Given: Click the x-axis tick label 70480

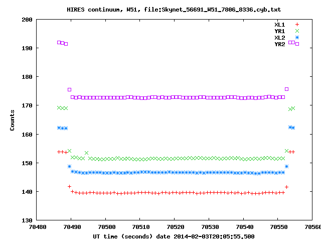Looking at the screenshot, I should (x=38, y=227).
